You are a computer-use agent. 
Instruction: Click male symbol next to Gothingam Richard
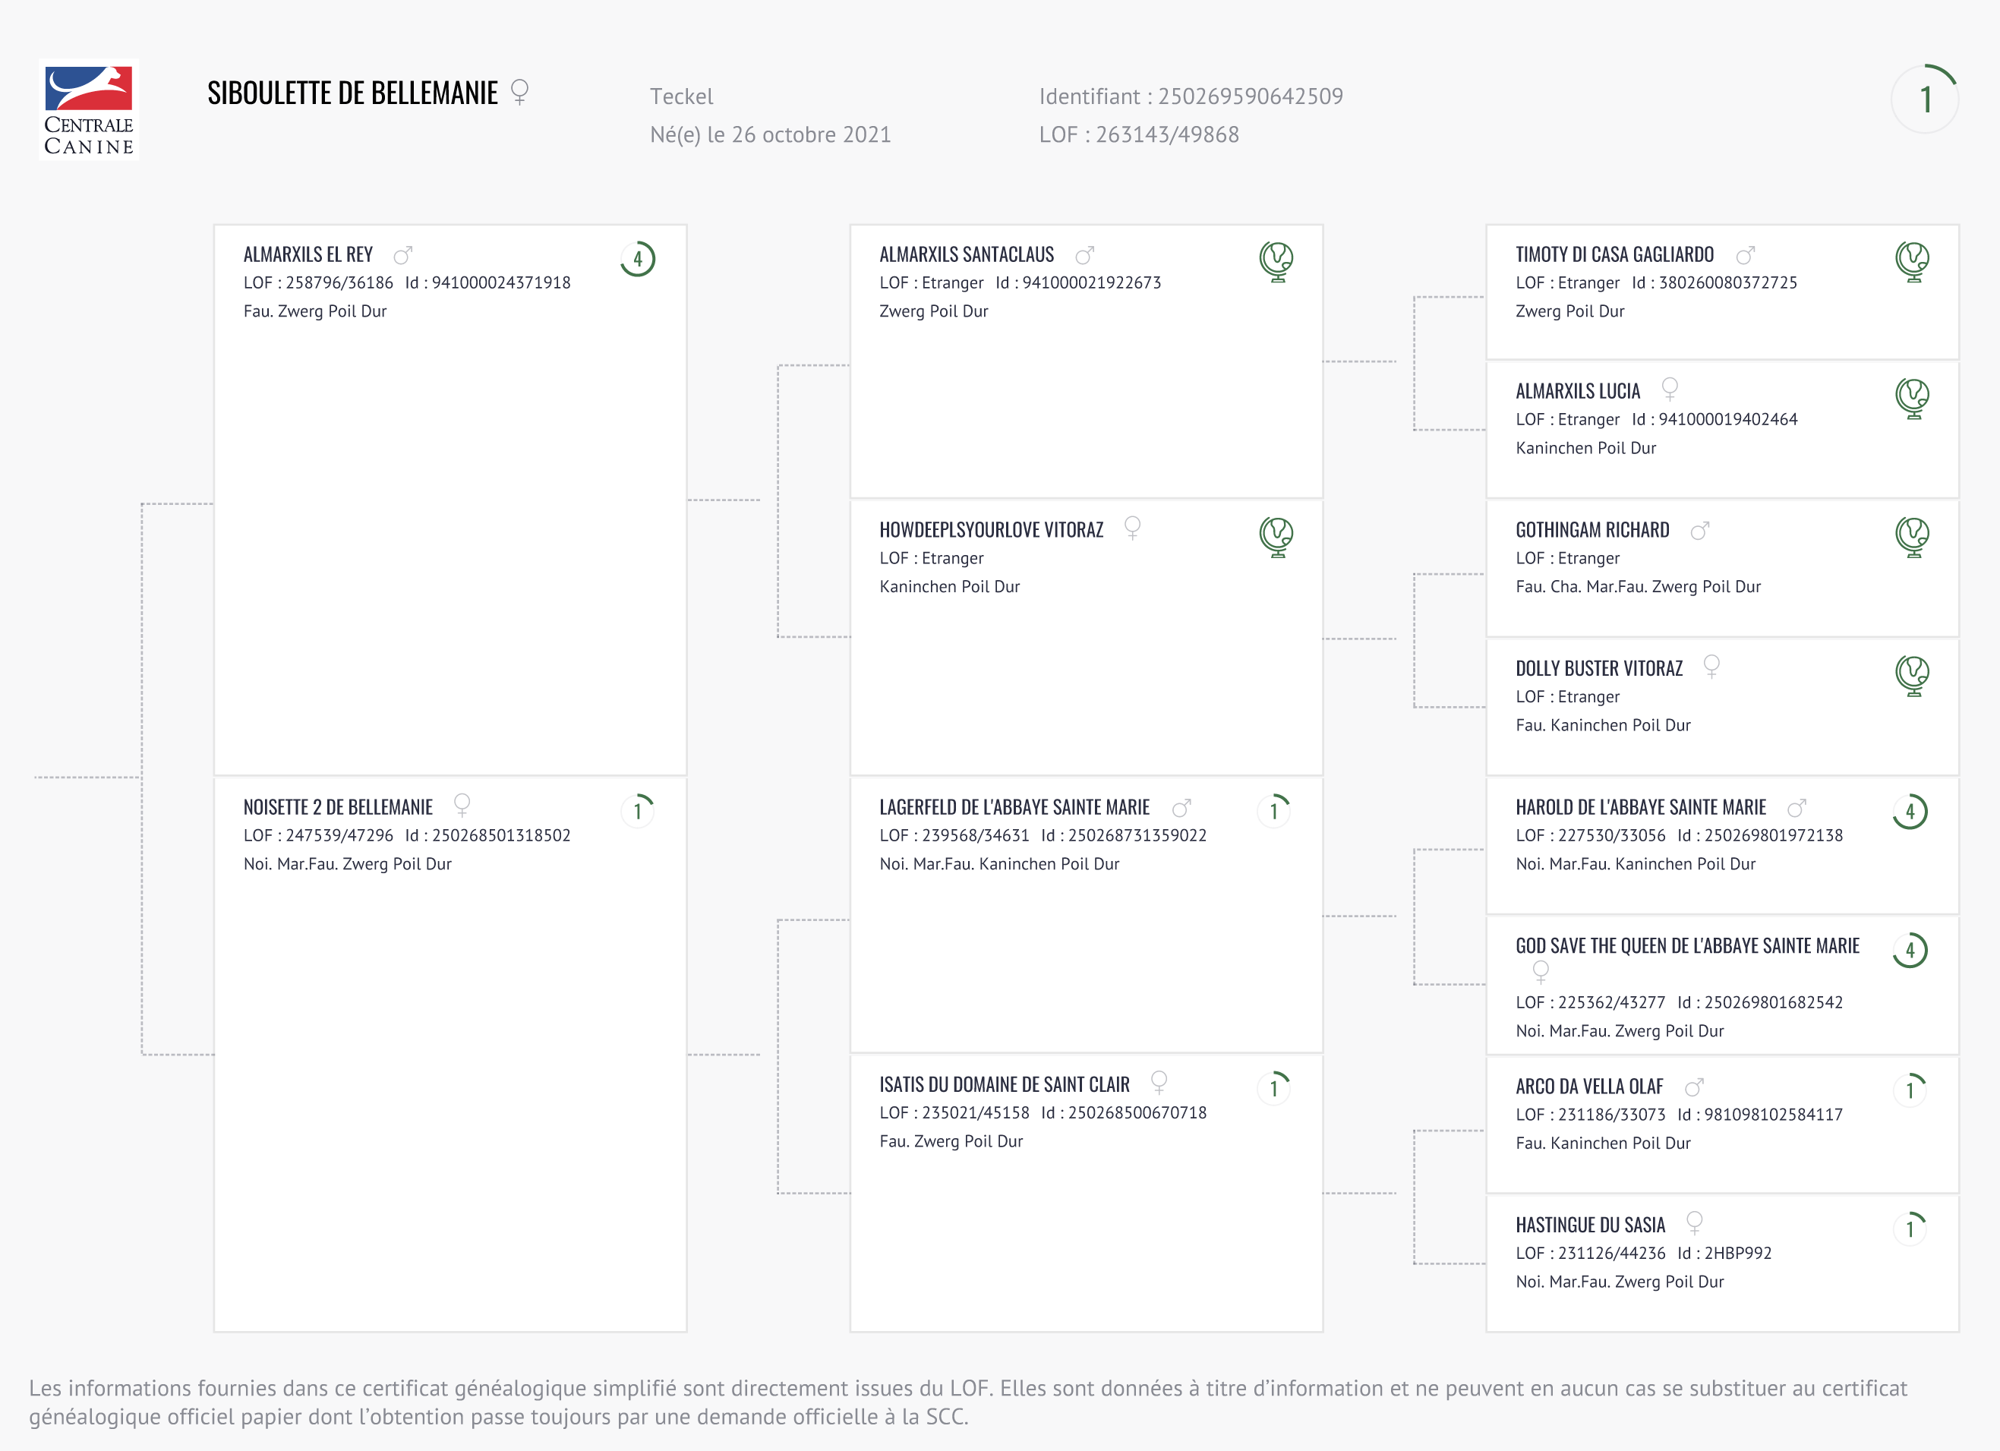click(x=1699, y=531)
